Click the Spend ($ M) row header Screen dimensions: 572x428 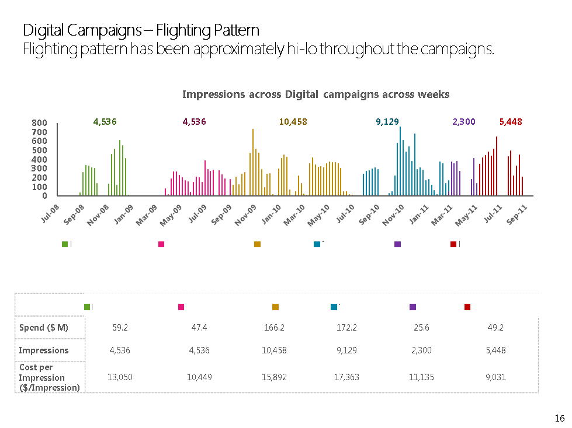(44, 328)
